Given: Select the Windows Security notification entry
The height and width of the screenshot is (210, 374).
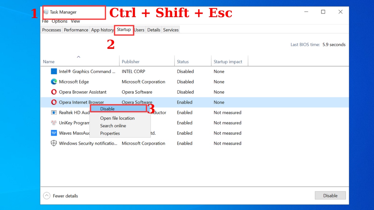Looking at the screenshot, I should coord(88,143).
